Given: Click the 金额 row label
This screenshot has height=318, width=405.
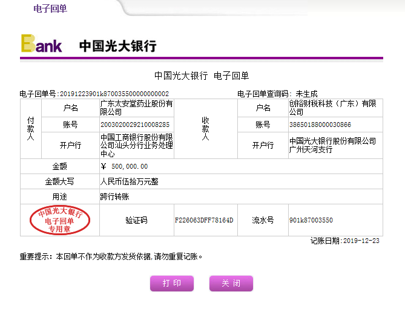Looking at the screenshot, I should (x=60, y=166).
